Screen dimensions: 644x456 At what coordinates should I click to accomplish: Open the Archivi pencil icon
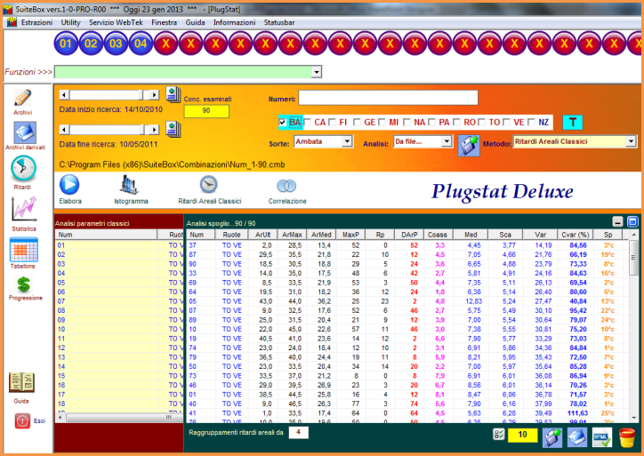22,98
